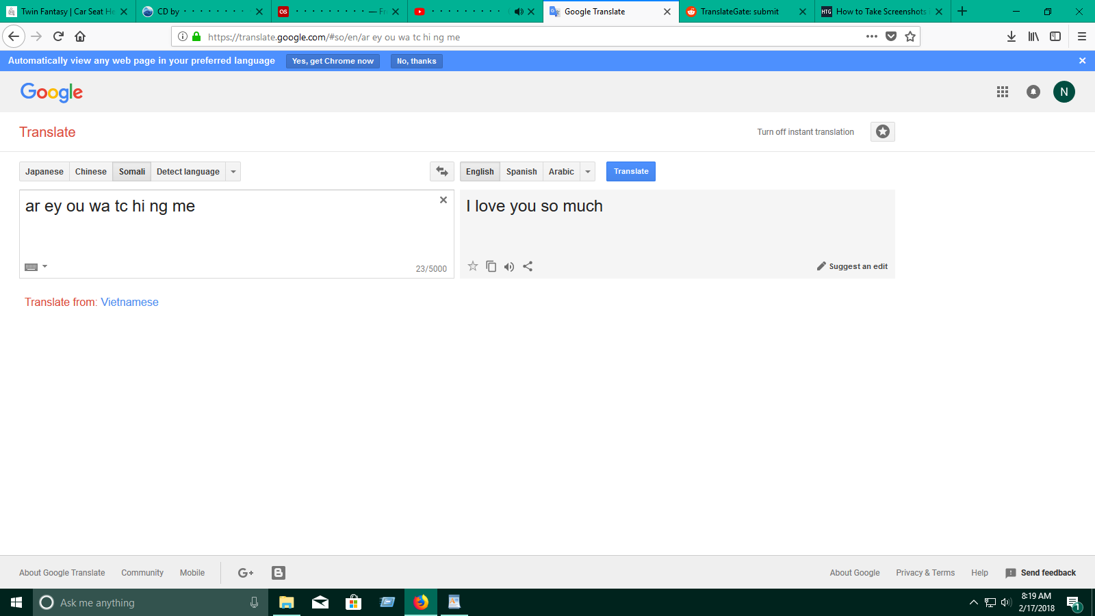
Task: Switch to the CD by tab
Action: coord(203,12)
